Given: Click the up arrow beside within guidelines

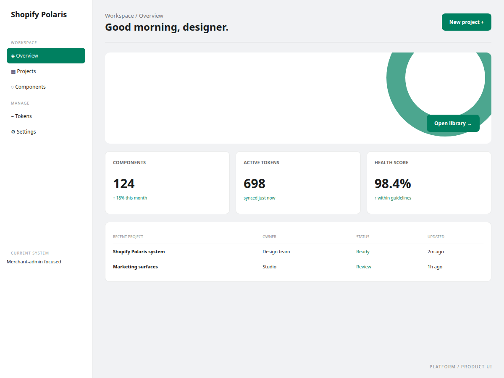Looking at the screenshot, I should pyautogui.click(x=375, y=198).
